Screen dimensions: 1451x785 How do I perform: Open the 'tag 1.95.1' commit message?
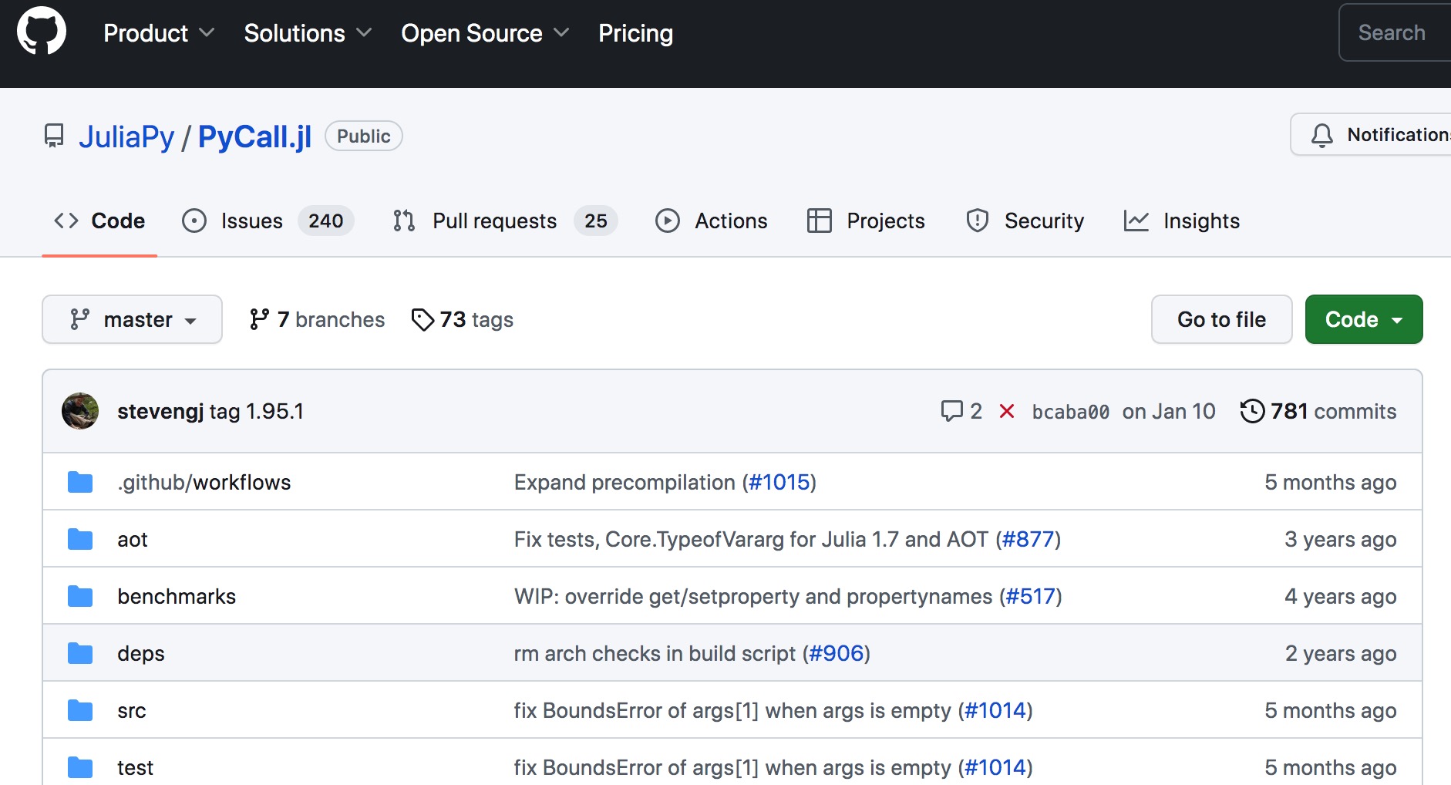pos(256,411)
